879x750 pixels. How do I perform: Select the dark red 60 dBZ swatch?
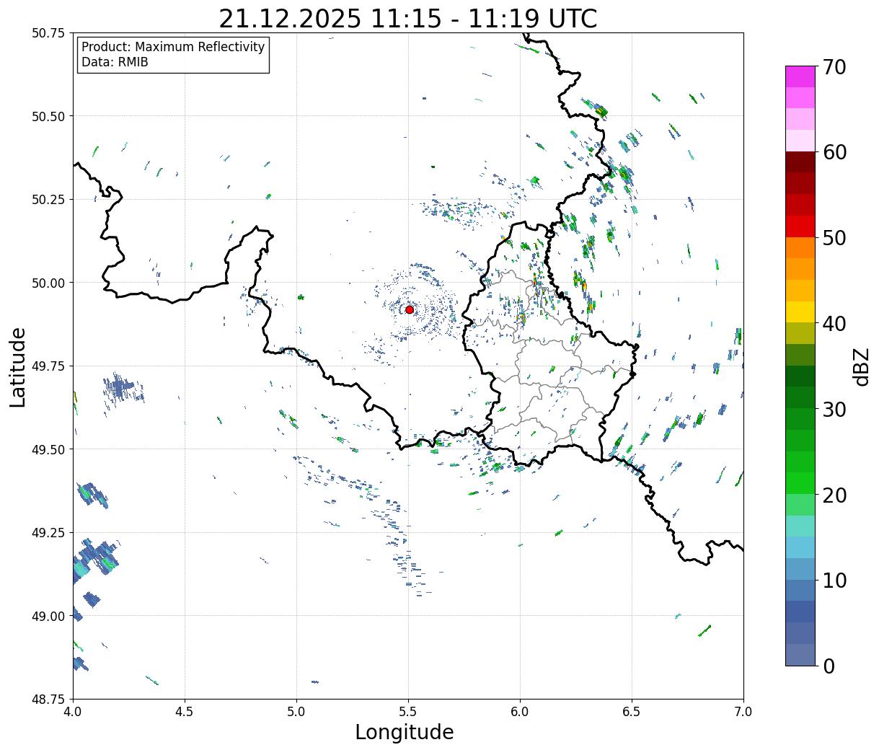click(x=800, y=162)
